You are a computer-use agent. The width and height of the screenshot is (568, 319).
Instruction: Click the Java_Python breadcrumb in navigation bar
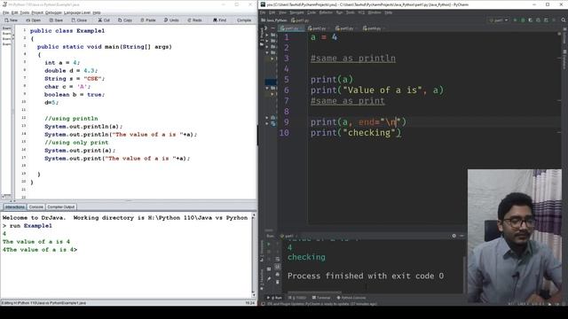pyautogui.click(x=274, y=20)
